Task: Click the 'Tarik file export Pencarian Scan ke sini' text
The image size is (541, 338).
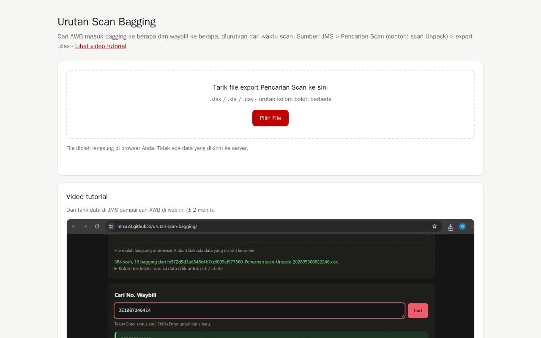Action: pos(270,87)
